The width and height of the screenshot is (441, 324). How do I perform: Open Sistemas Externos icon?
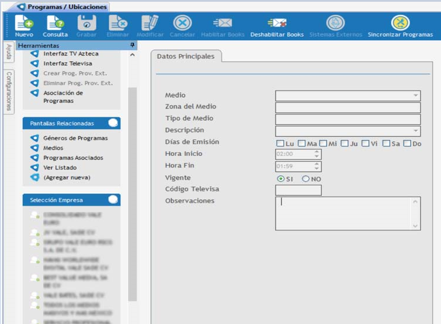click(x=335, y=23)
